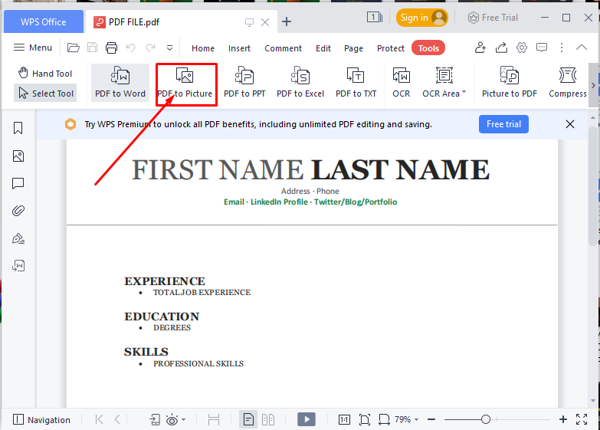Click the open file folder icon
This screenshot has width=600, height=430.
point(73,48)
